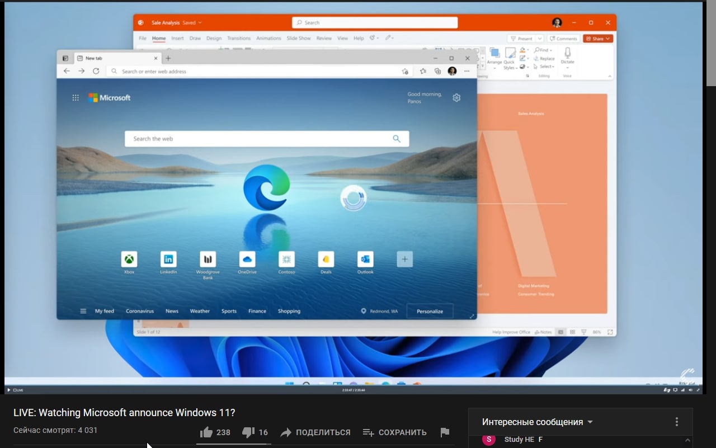Click the Edge address bar

pos(259,71)
